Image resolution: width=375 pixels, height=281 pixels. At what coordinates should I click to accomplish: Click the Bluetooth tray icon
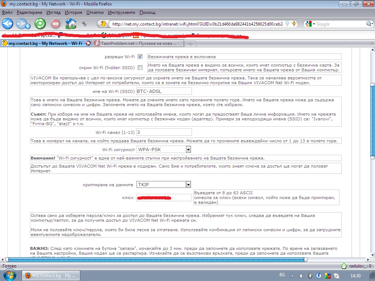pyautogui.click(x=310, y=276)
